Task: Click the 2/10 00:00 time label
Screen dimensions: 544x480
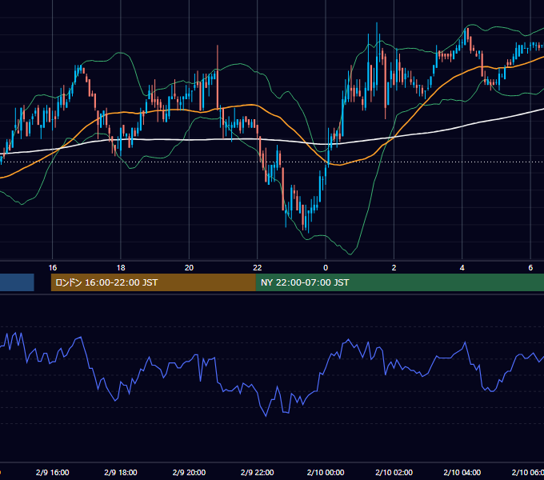Action: point(326,472)
